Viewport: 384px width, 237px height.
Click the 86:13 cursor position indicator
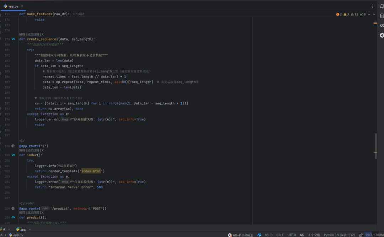[268, 235]
